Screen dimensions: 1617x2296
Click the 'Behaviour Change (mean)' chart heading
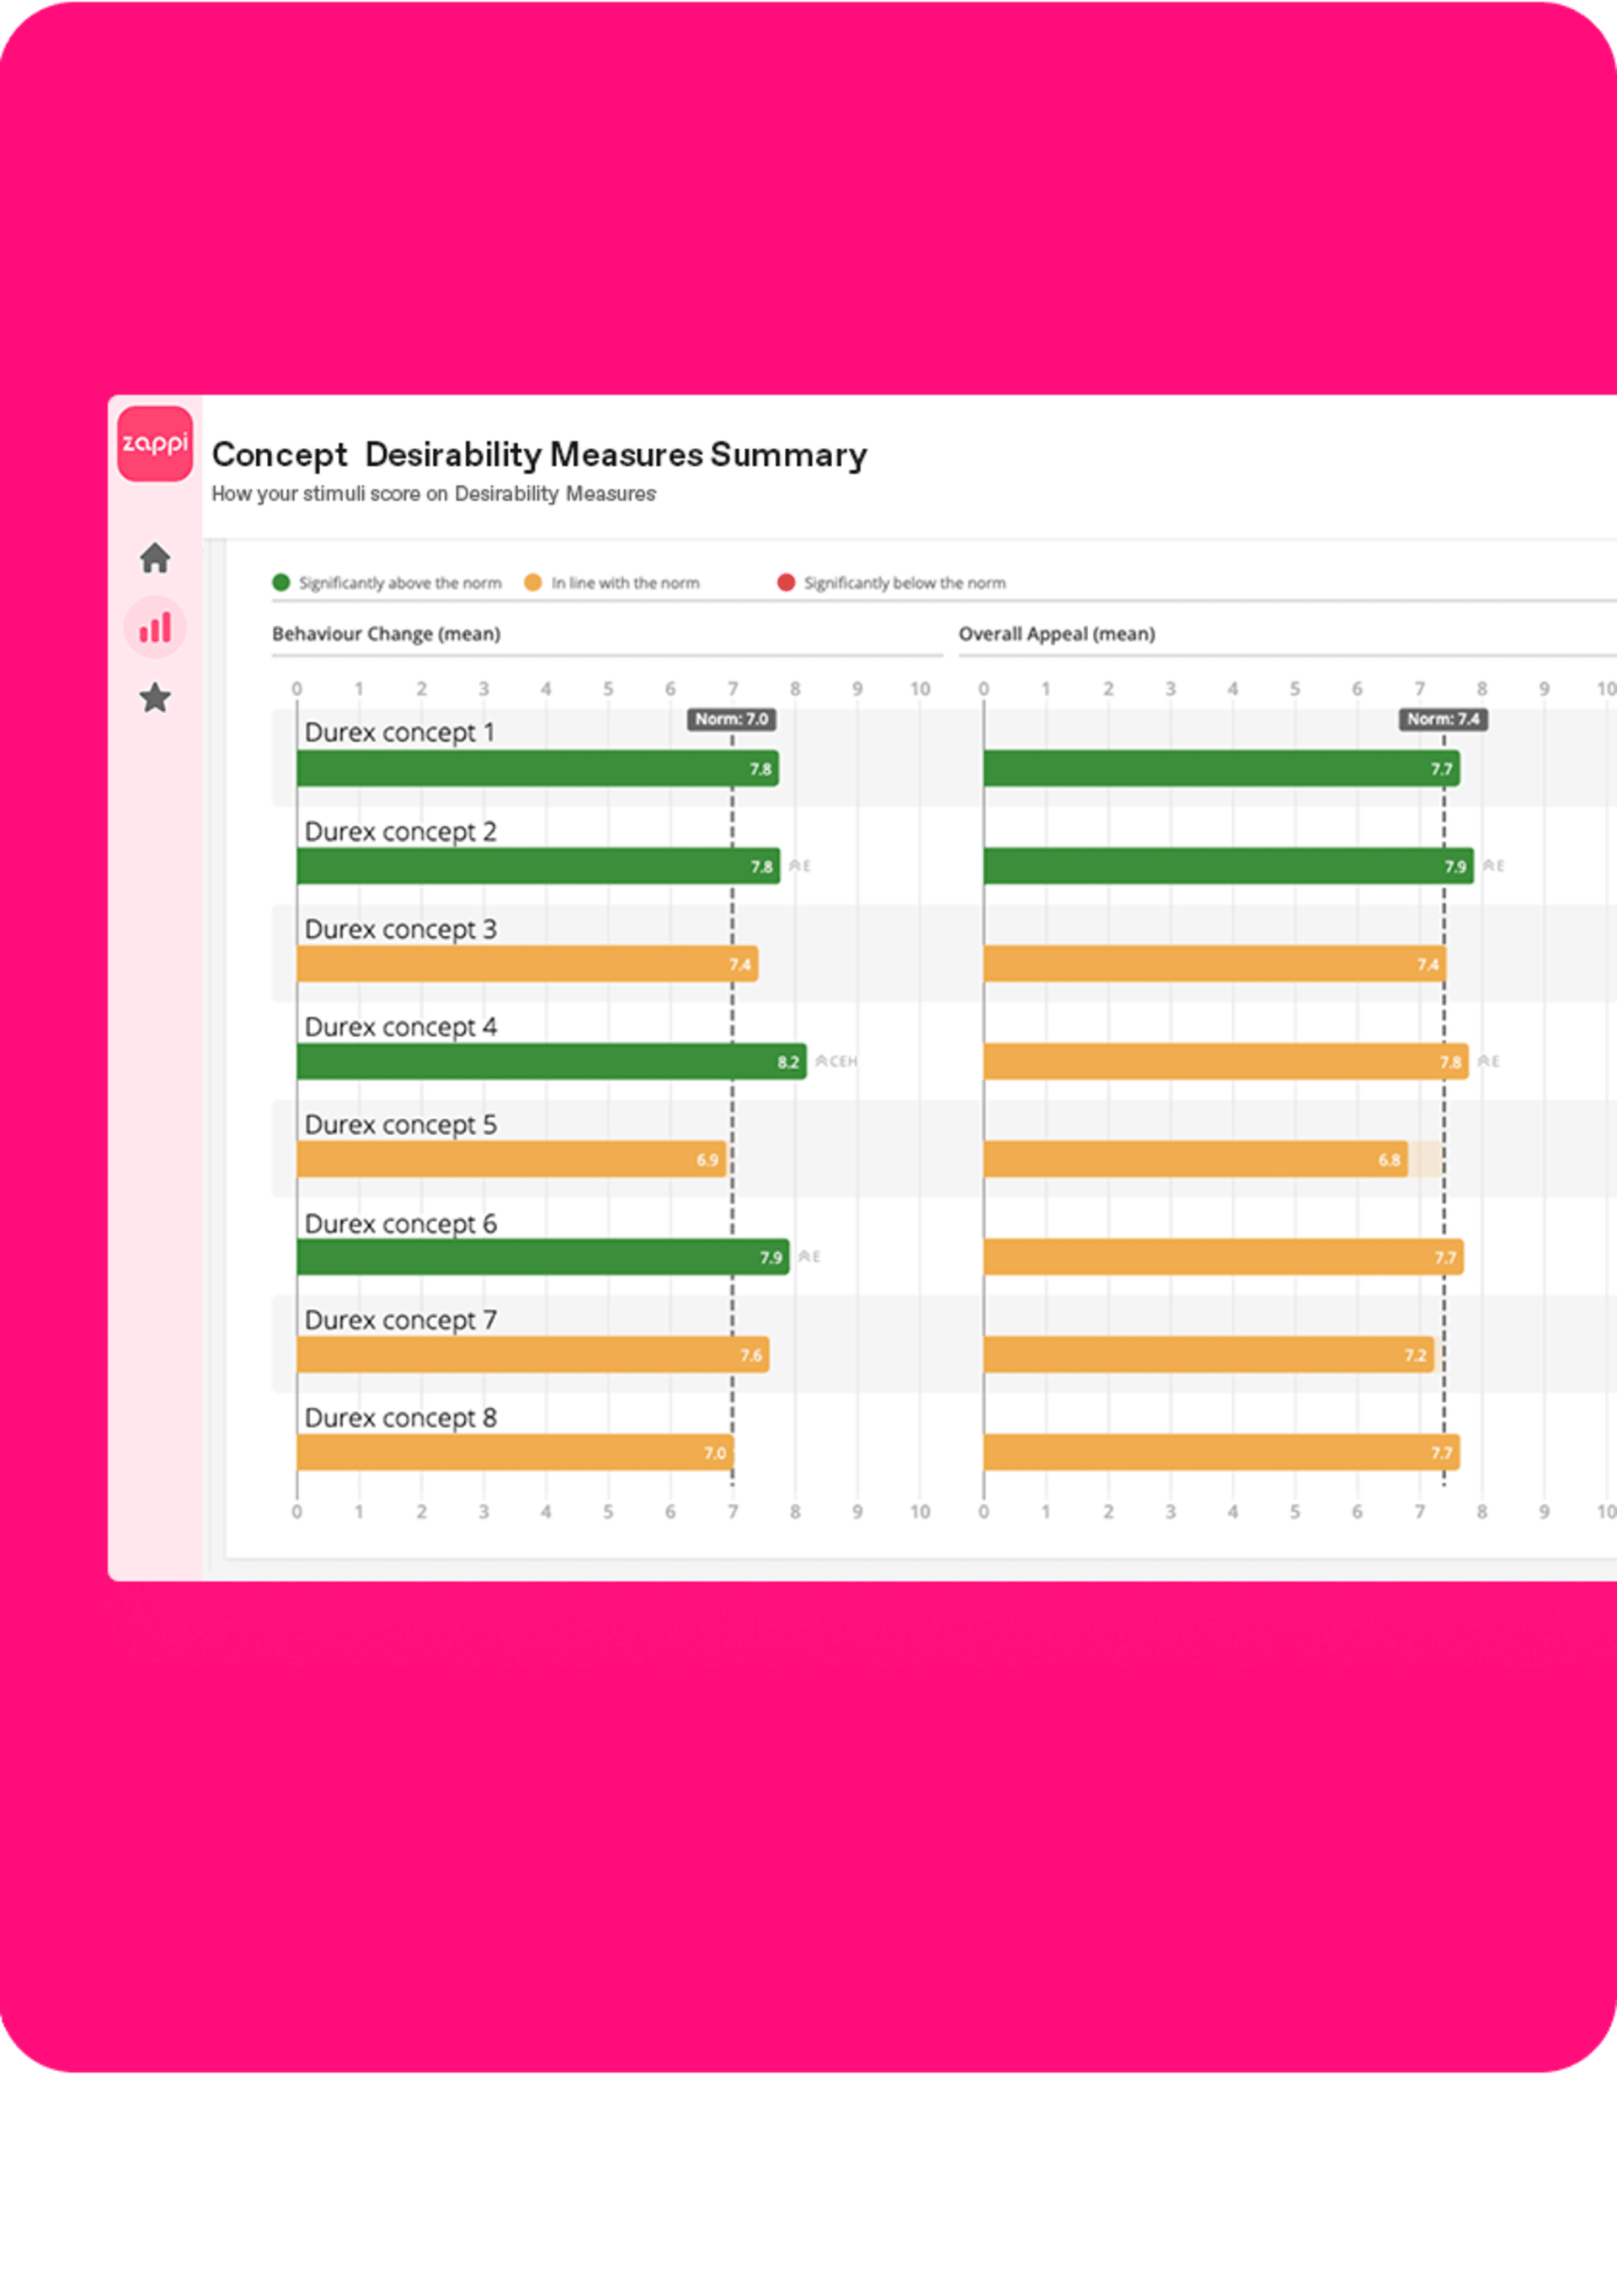[386, 634]
